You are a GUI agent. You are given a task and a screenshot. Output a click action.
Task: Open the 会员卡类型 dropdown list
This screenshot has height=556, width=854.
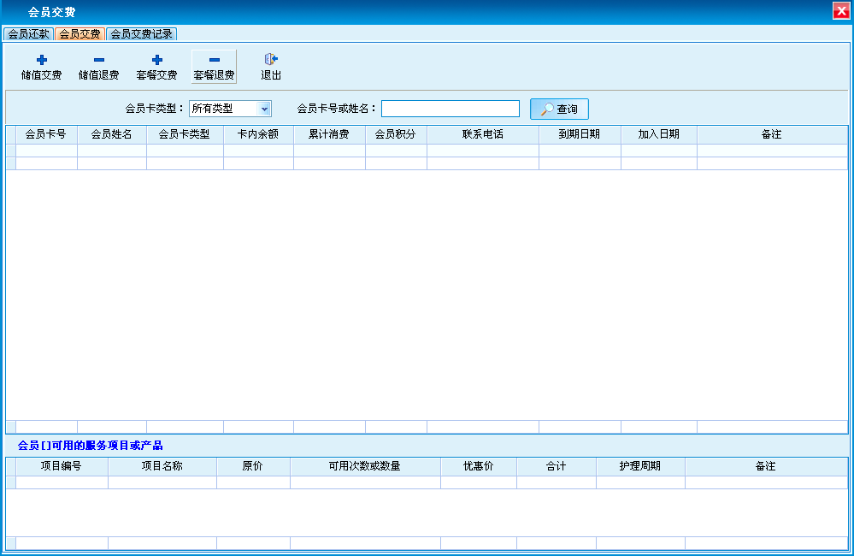(x=264, y=109)
